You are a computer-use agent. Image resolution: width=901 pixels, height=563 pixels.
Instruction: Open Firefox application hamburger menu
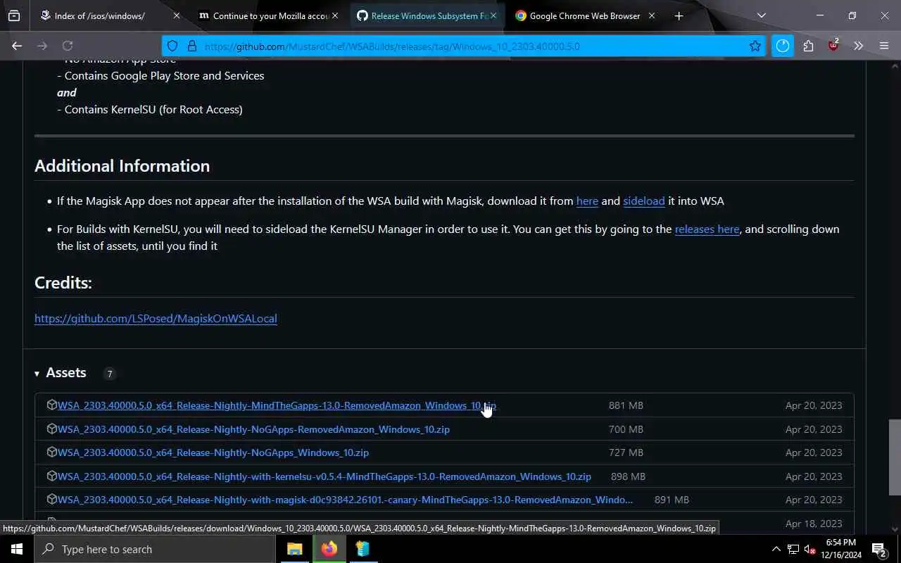[x=884, y=46]
